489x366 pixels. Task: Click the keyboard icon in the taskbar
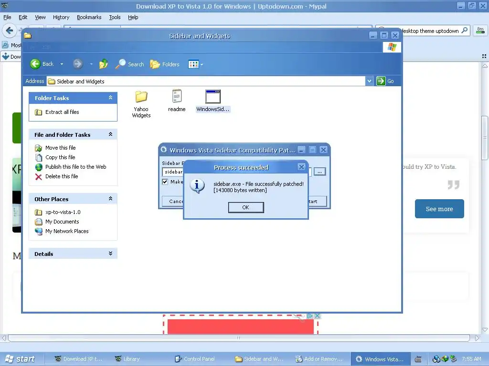418,359
